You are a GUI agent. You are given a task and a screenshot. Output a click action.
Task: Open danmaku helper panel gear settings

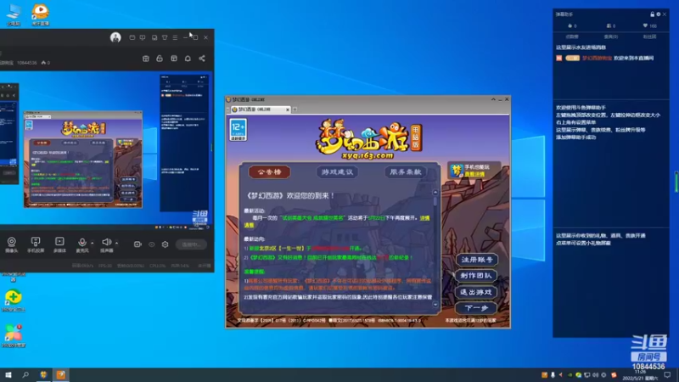659,14
